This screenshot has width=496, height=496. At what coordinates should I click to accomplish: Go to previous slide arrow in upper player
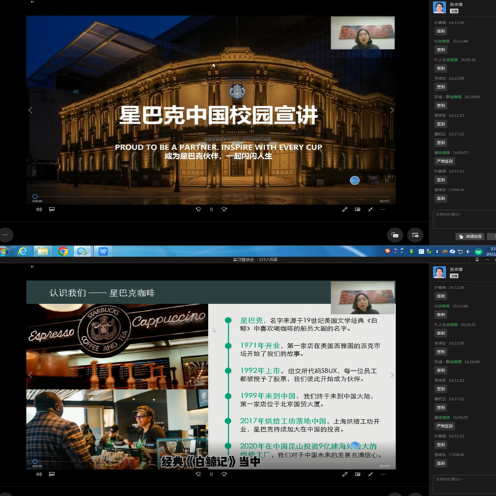coord(30,110)
